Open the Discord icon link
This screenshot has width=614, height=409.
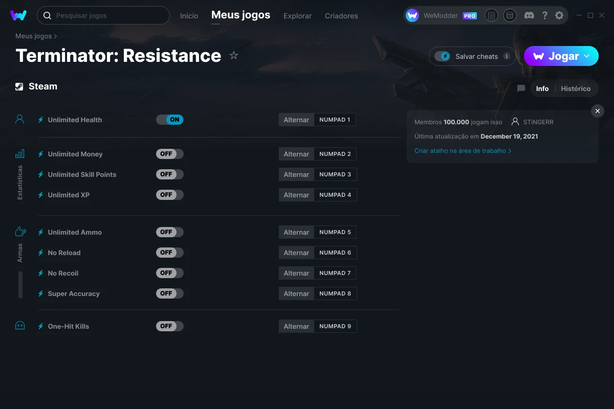tap(530, 15)
